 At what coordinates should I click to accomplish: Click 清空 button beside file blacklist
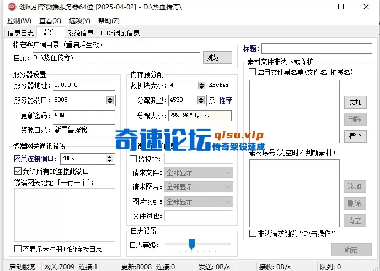pos(355,136)
